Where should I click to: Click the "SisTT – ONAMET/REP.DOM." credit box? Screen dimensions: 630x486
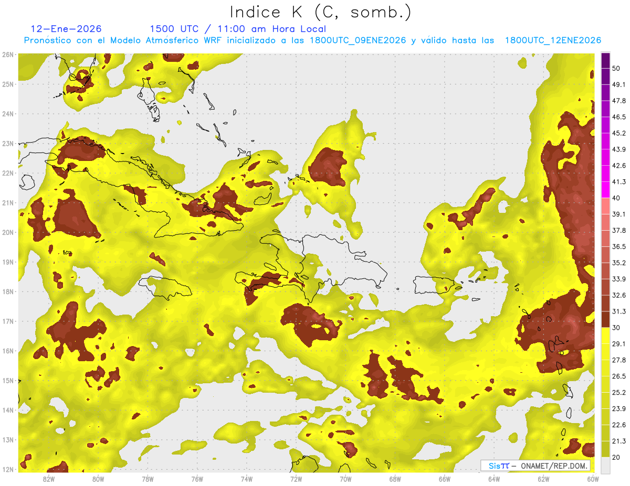click(535, 466)
